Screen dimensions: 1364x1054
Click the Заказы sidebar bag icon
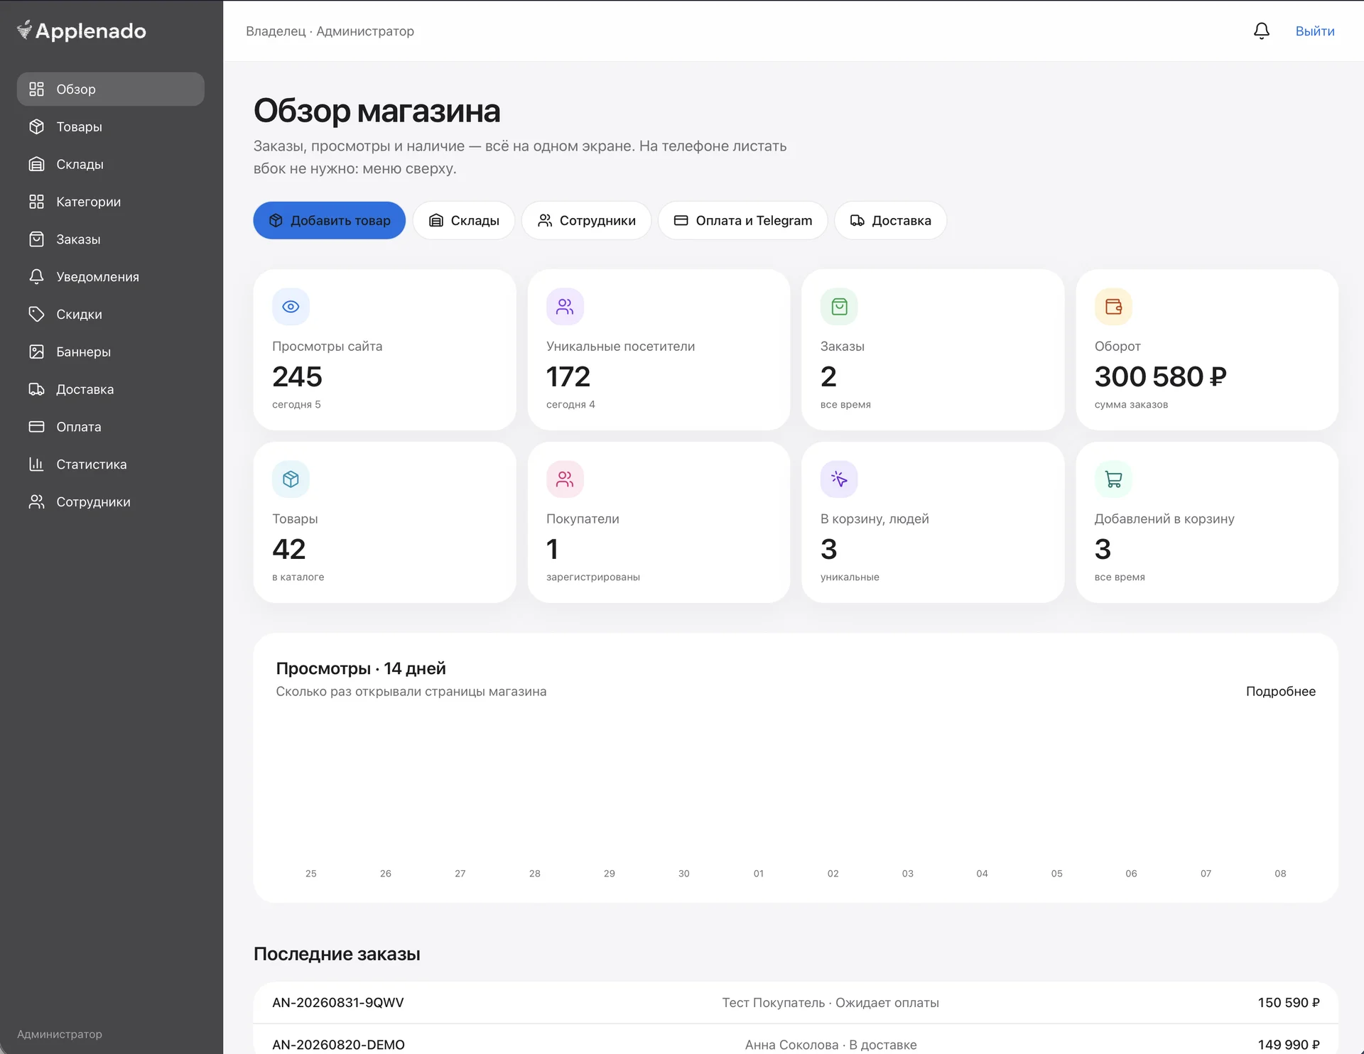pyautogui.click(x=36, y=239)
